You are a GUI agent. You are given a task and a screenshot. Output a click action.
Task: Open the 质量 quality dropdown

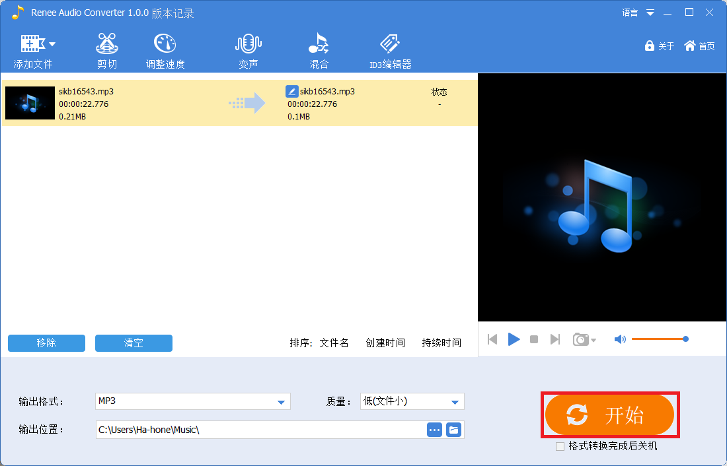click(x=412, y=401)
